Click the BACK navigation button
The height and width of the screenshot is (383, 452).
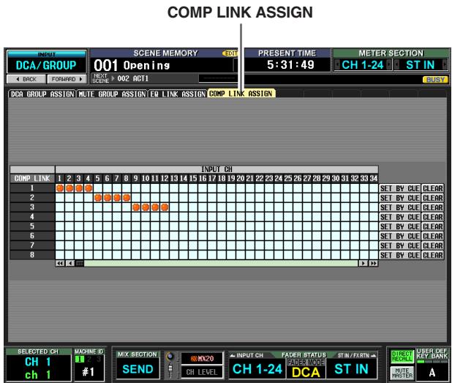pyautogui.click(x=26, y=79)
